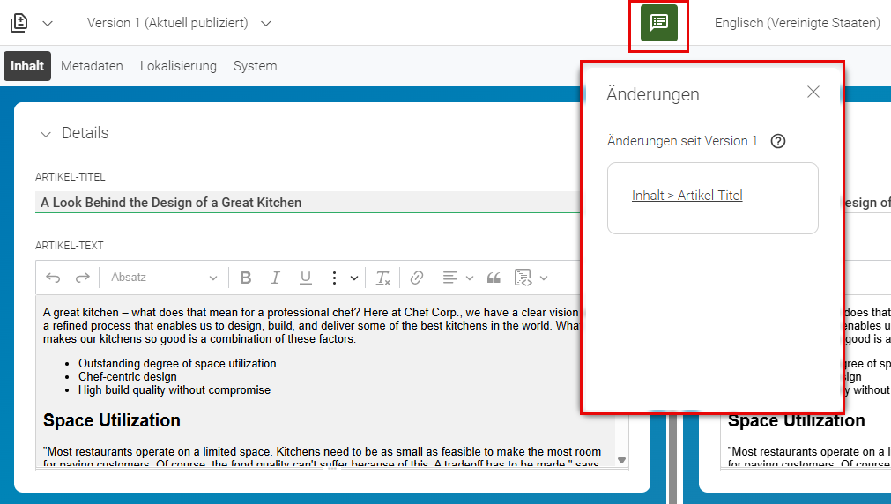Open the text alignment dropdown arrow
Screen dimensions: 891x504
click(x=470, y=278)
